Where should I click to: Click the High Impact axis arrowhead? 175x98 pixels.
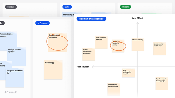(93, 67)
